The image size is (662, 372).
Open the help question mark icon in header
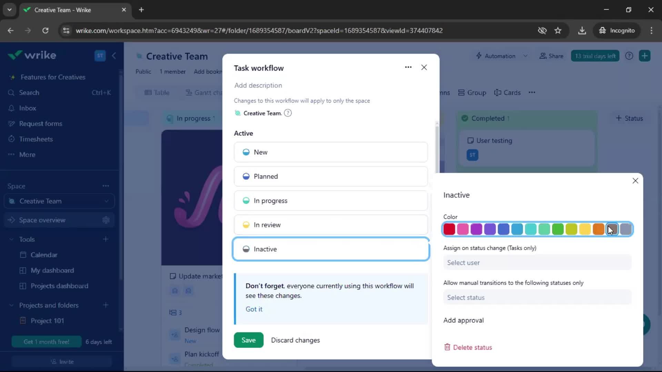629,56
